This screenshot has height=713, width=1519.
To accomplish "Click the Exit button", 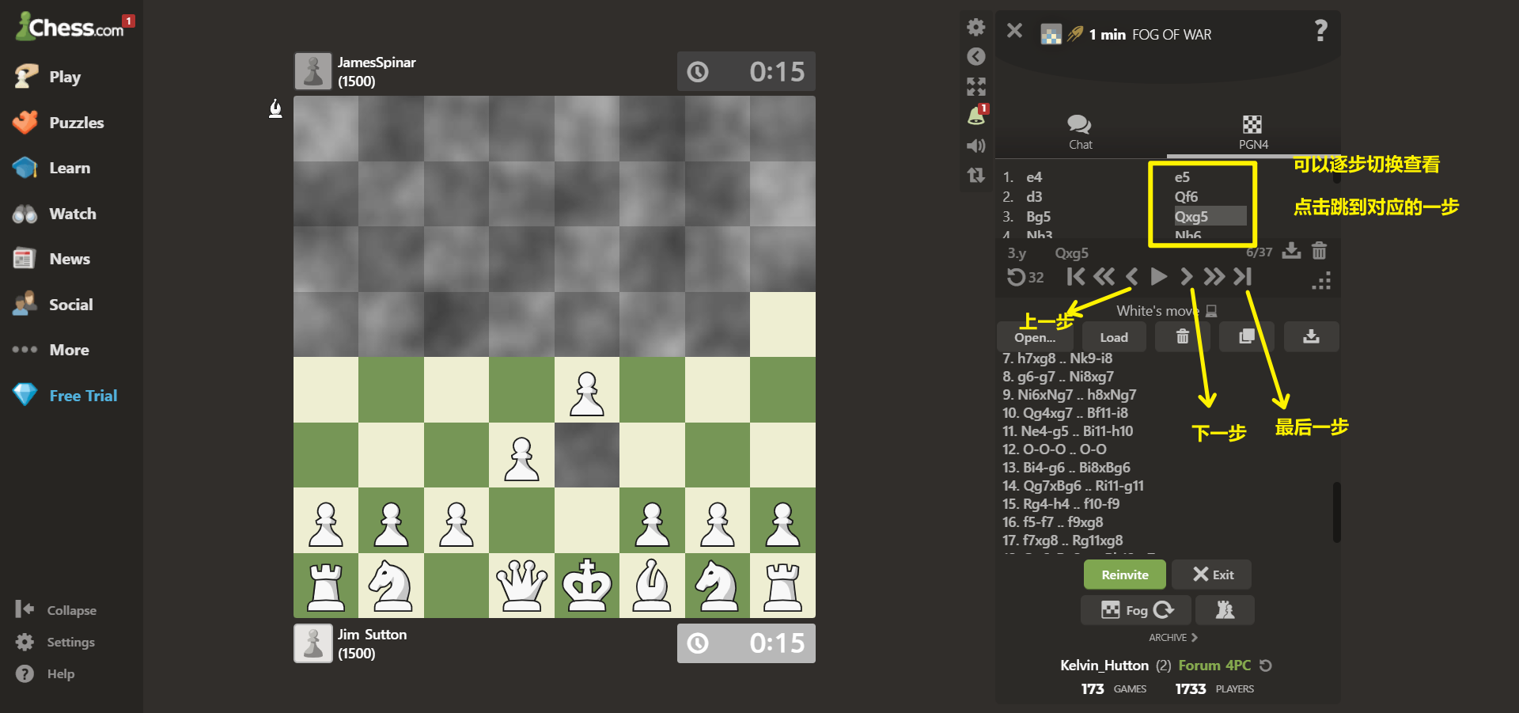I will pyautogui.click(x=1212, y=575).
